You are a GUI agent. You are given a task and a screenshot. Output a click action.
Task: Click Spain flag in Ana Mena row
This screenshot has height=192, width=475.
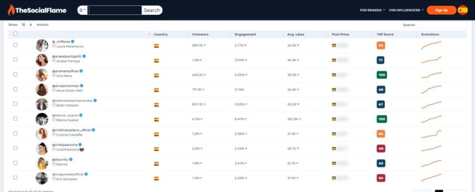156,76
